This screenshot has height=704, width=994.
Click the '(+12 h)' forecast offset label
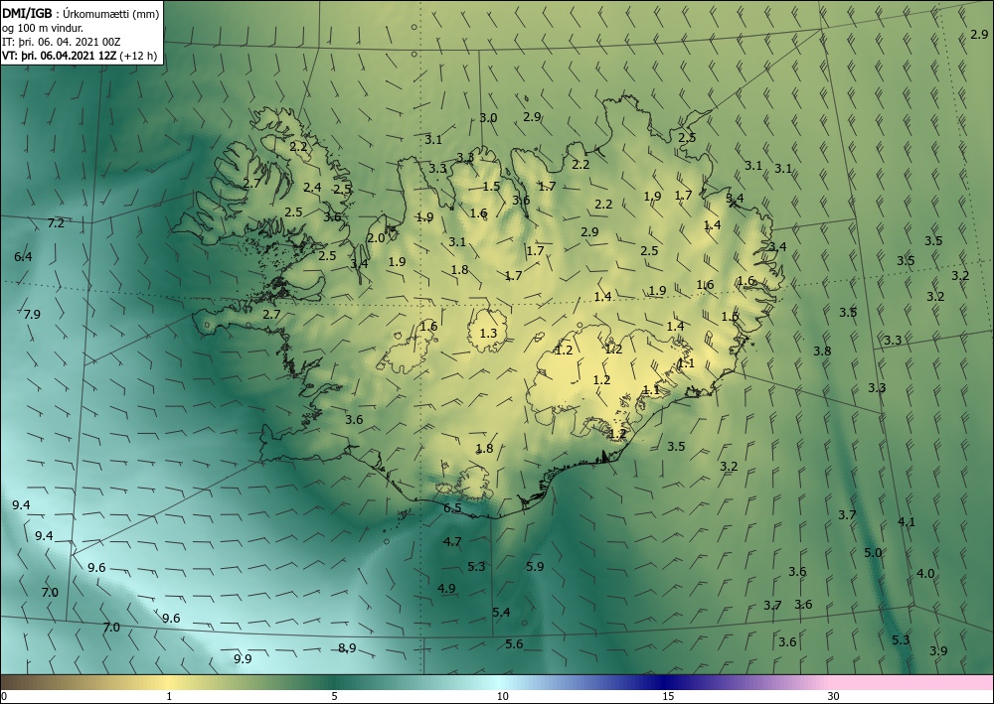138,56
